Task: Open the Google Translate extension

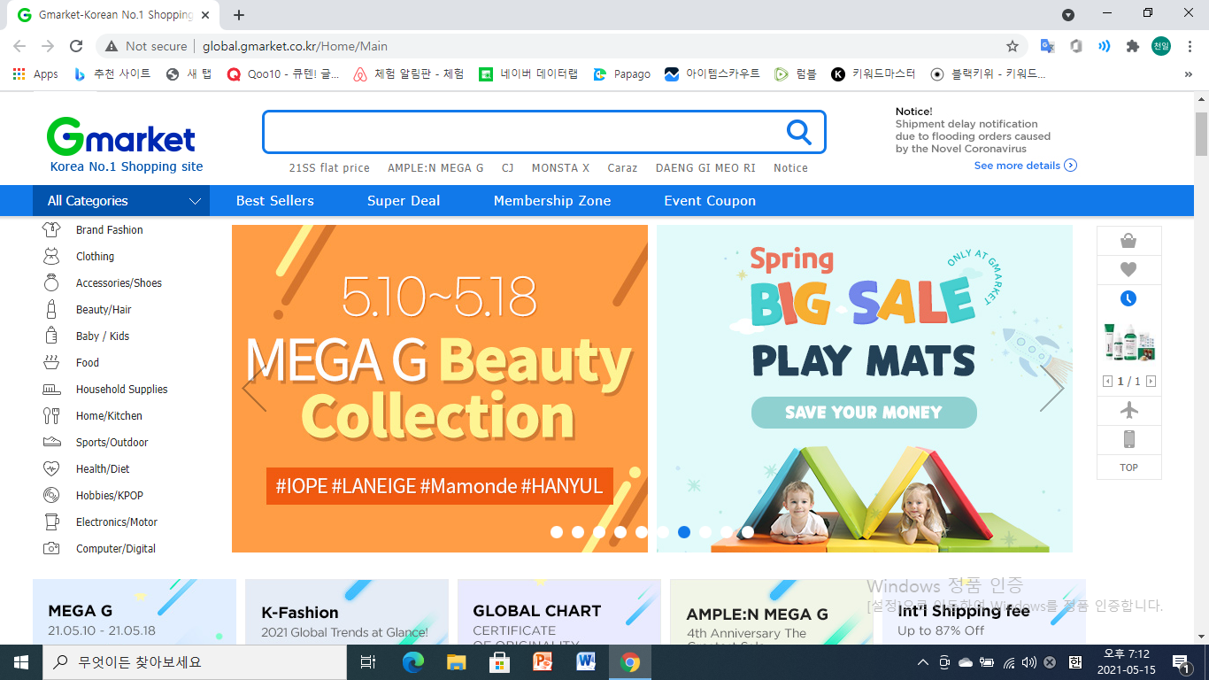Action: point(1047,46)
